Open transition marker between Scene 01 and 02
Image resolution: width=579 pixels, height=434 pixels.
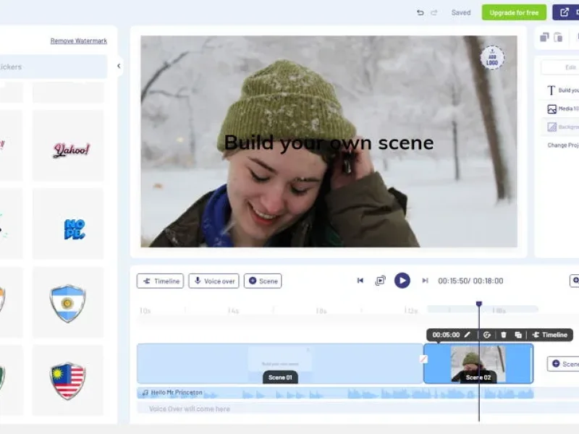click(423, 359)
